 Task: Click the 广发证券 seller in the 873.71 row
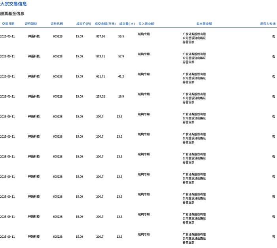194,58
